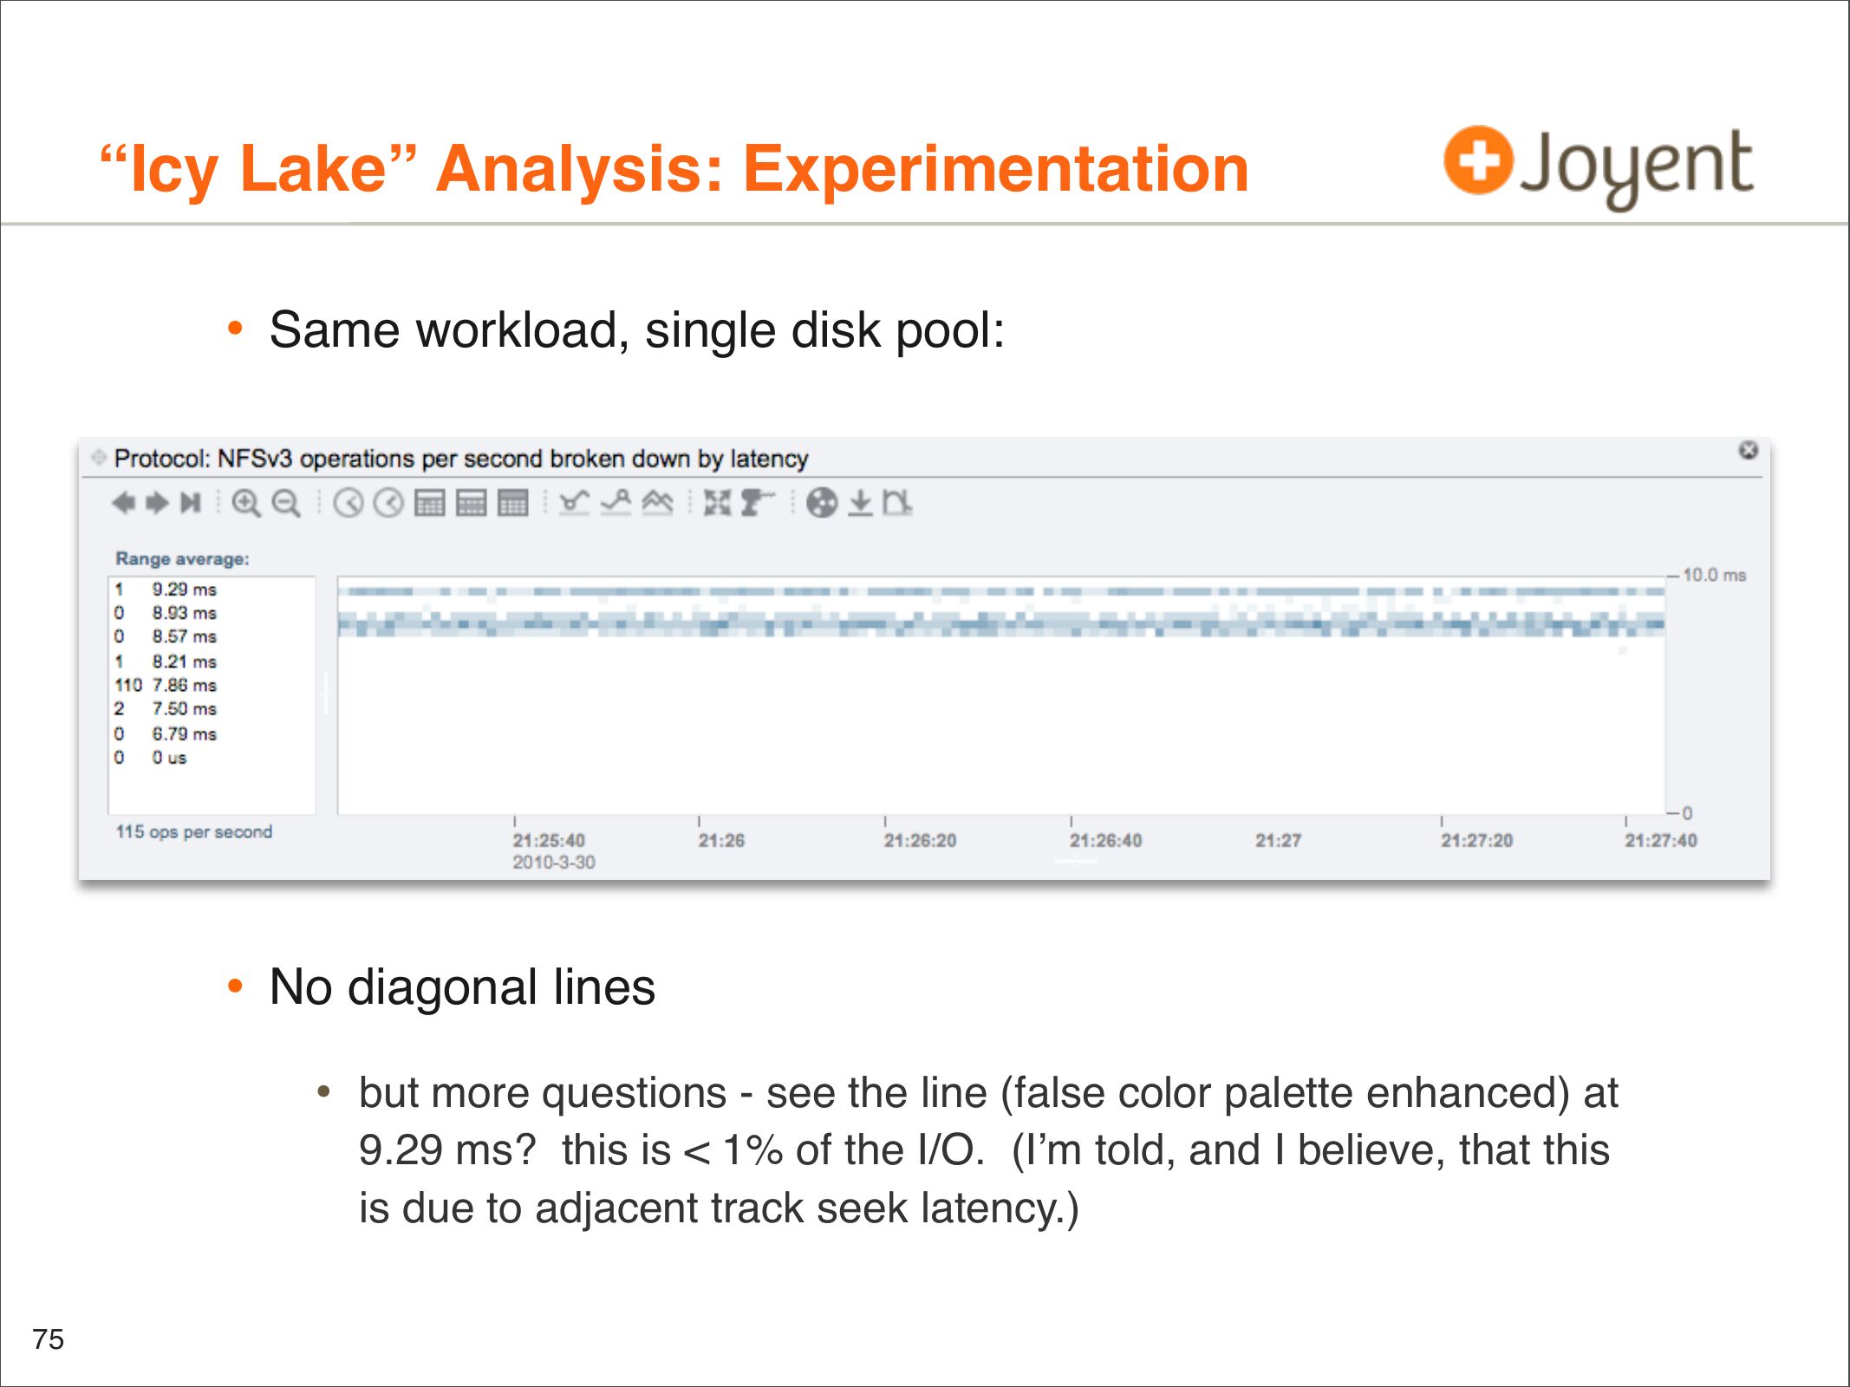Click the forward arrow in chart toolbar

(x=157, y=503)
